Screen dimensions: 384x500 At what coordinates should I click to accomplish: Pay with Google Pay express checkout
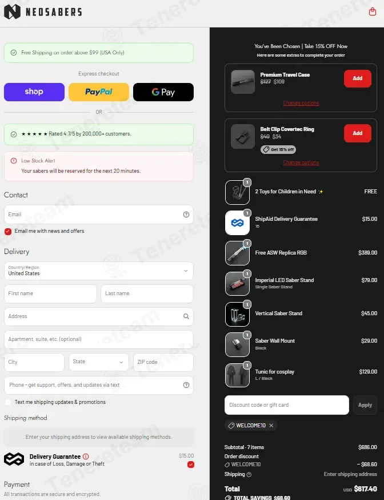pos(163,92)
